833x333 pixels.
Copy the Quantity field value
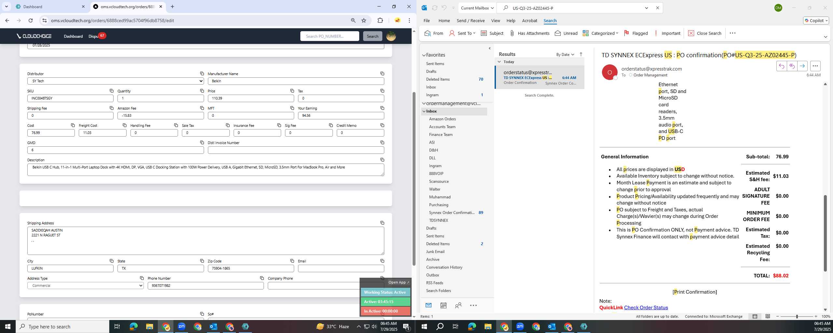pyautogui.click(x=202, y=91)
